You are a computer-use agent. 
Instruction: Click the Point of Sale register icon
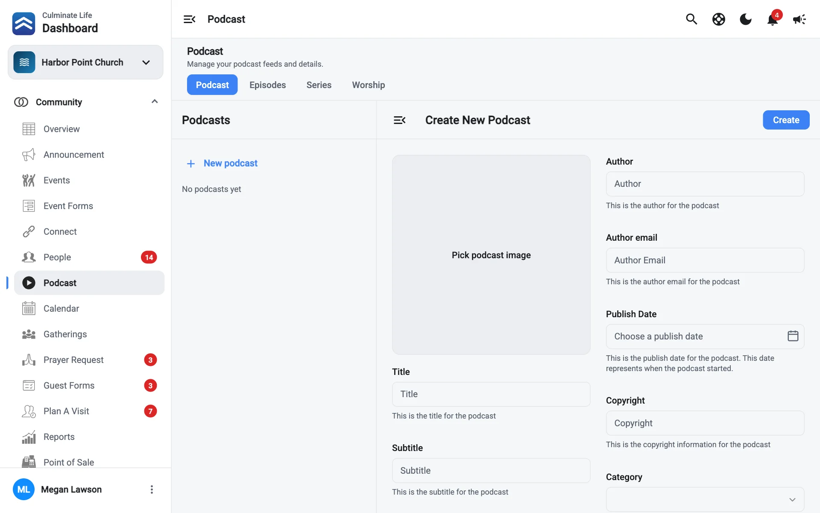coord(29,462)
